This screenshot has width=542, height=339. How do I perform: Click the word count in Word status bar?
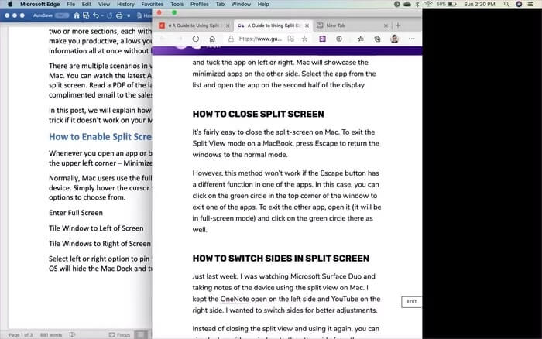[x=51, y=335]
